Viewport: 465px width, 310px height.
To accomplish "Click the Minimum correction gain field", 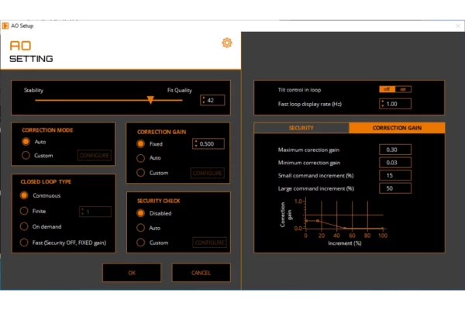I will click(x=395, y=163).
